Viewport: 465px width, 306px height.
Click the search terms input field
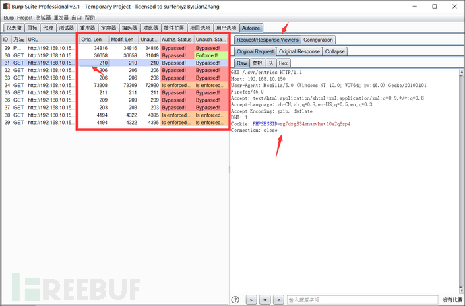[363, 300]
